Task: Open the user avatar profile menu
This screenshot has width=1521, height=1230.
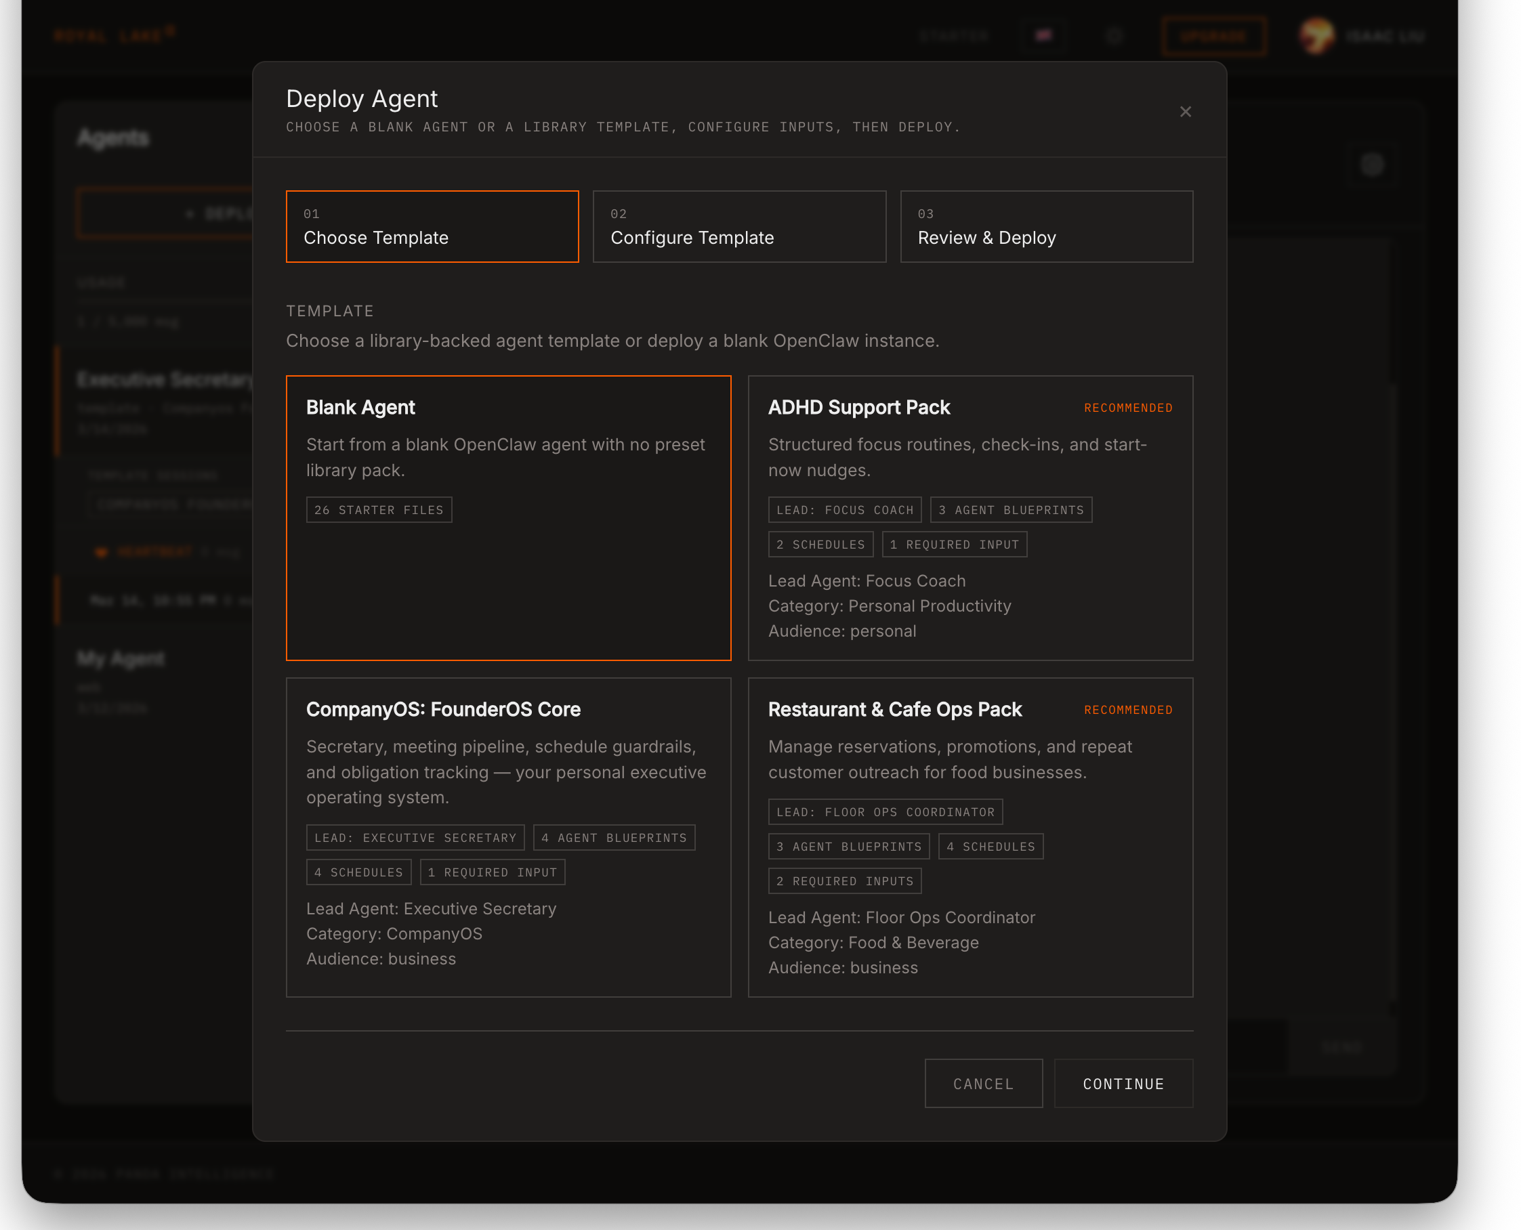Action: pos(1316,35)
